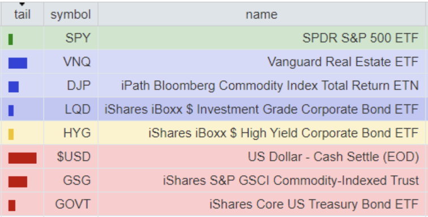Image resolution: width=428 pixels, height=217 pixels.
Task: Select iShares S&P GSCI Commodity-Indexed Trust
Action: [291, 180]
